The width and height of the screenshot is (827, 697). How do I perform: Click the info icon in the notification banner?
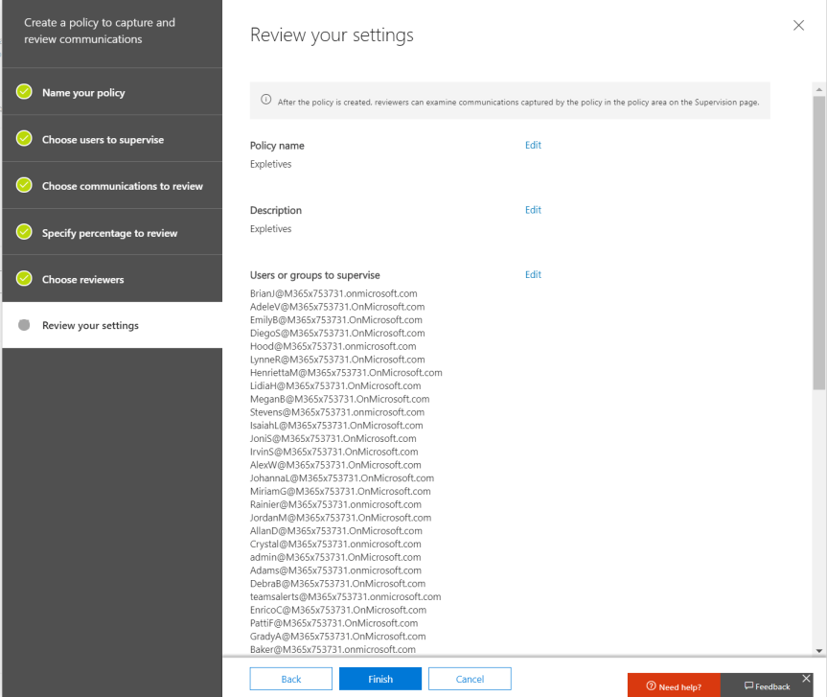[x=265, y=102]
